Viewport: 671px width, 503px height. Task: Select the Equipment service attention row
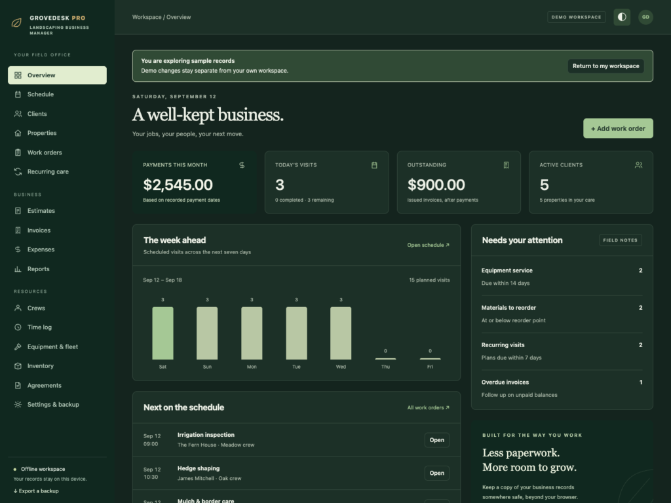(x=562, y=277)
